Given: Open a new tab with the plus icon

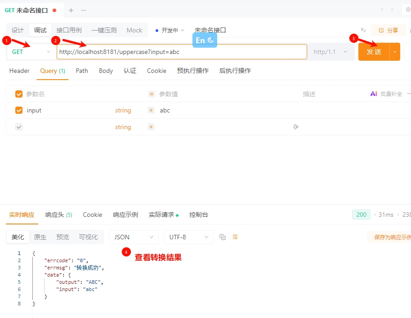Looking at the screenshot, I should click(71, 10).
